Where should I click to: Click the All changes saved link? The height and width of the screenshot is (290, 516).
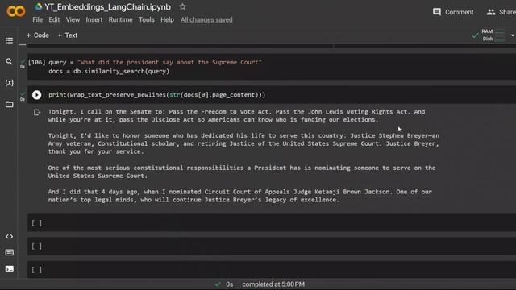206,19
